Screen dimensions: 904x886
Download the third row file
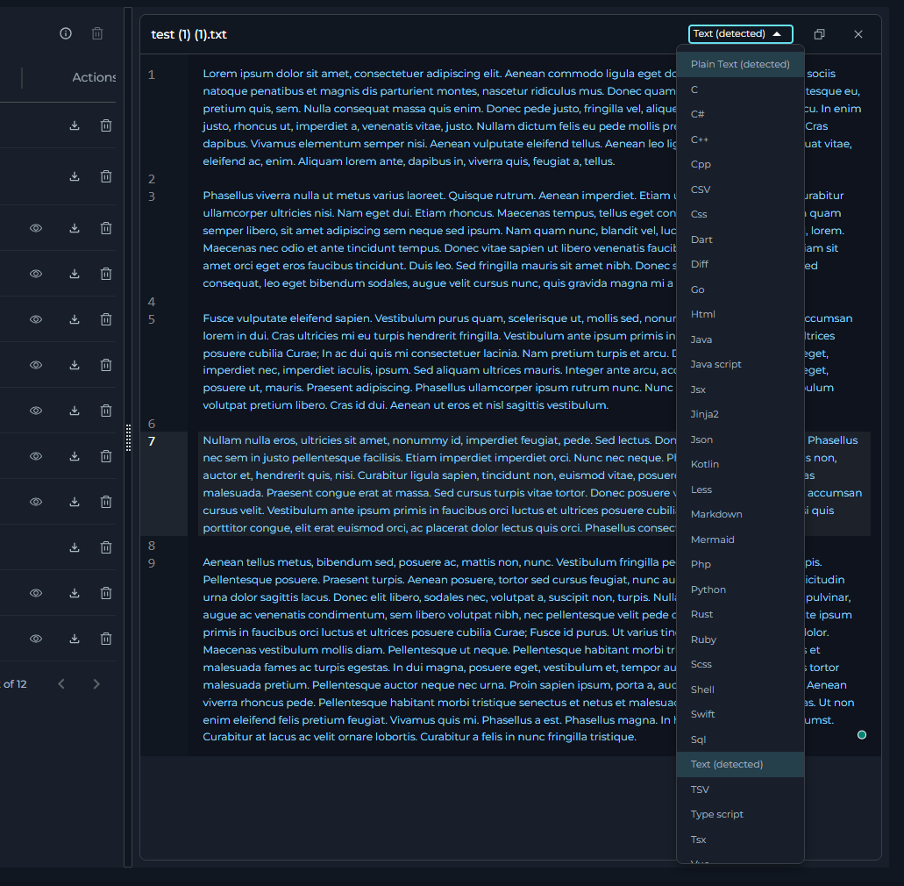pyautogui.click(x=75, y=228)
